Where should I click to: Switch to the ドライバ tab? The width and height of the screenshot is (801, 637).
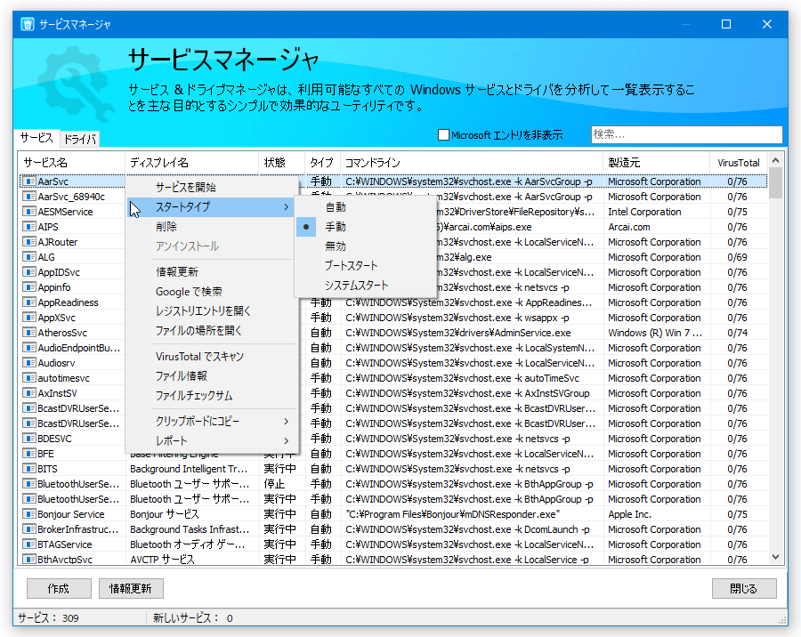pos(80,139)
